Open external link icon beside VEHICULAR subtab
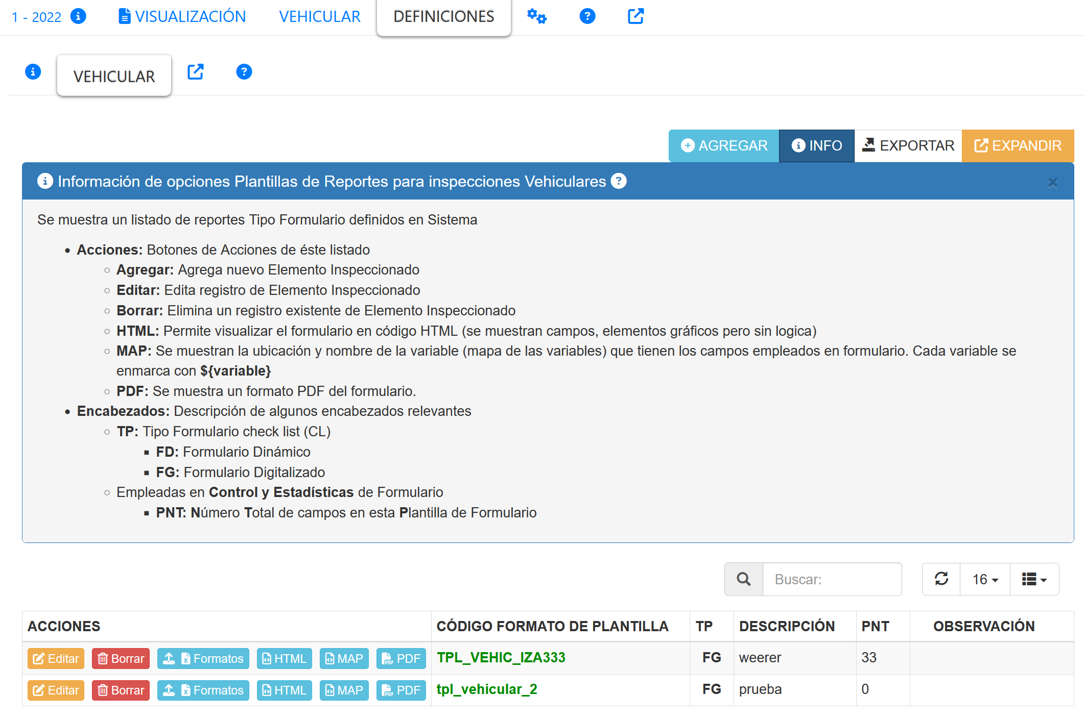This screenshot has height=720, width=1084. pos(196,72)
